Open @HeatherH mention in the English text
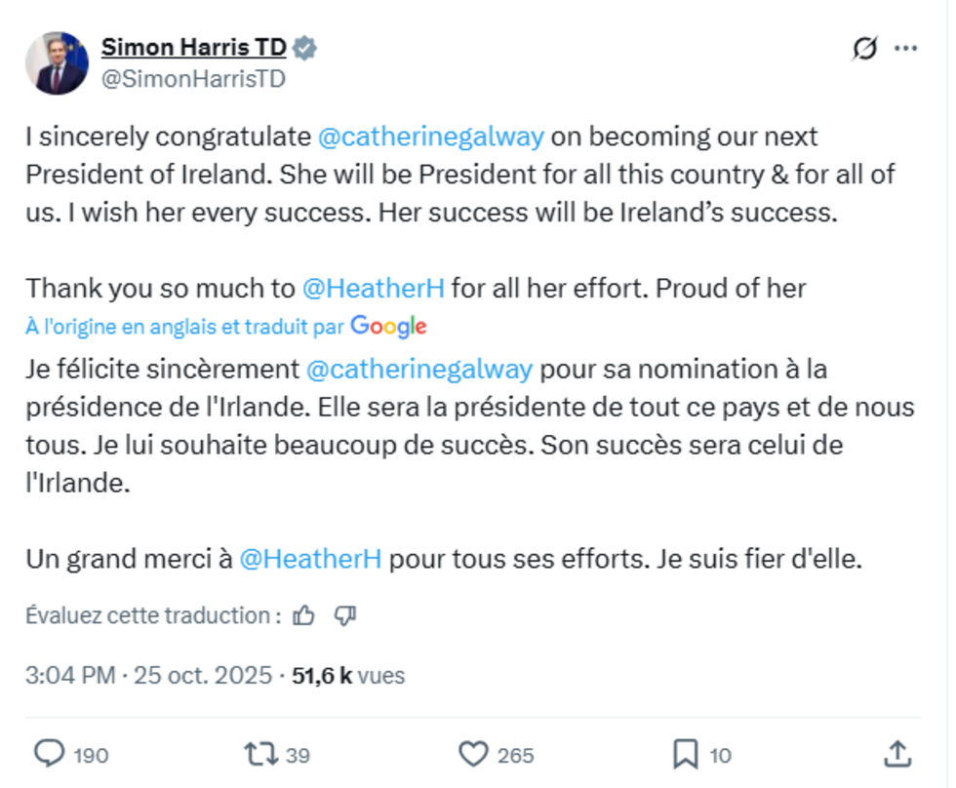 [374, 289]
